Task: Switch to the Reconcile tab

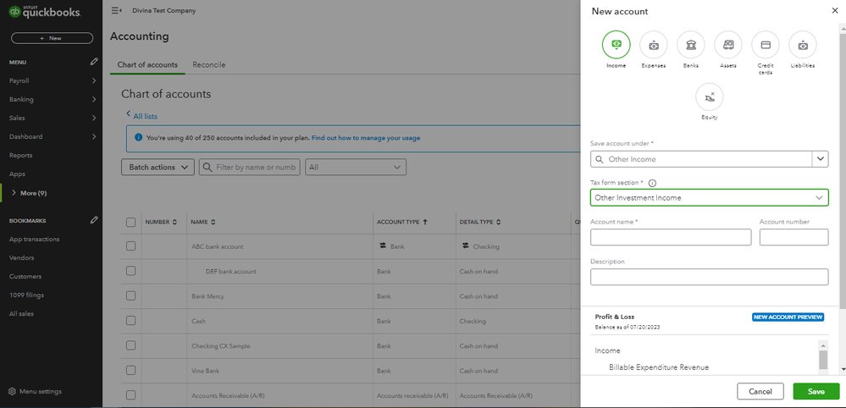Action: click(209, 64)
